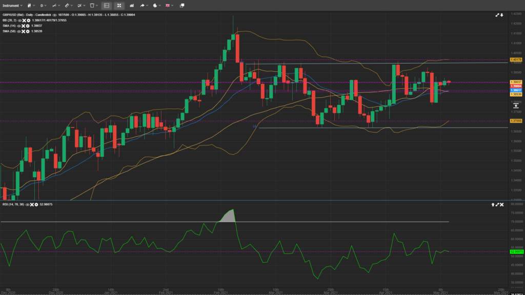Click the bar chart volume icon

click(132, 5)
